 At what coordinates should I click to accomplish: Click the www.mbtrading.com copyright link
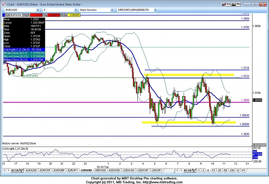pyautogui.click(x=163, y=182)
